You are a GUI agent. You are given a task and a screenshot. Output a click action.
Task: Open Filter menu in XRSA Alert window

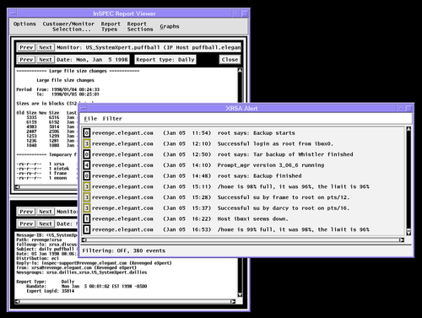pos(112,119)
